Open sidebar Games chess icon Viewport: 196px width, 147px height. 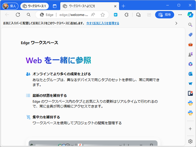(x=190, y=54)
